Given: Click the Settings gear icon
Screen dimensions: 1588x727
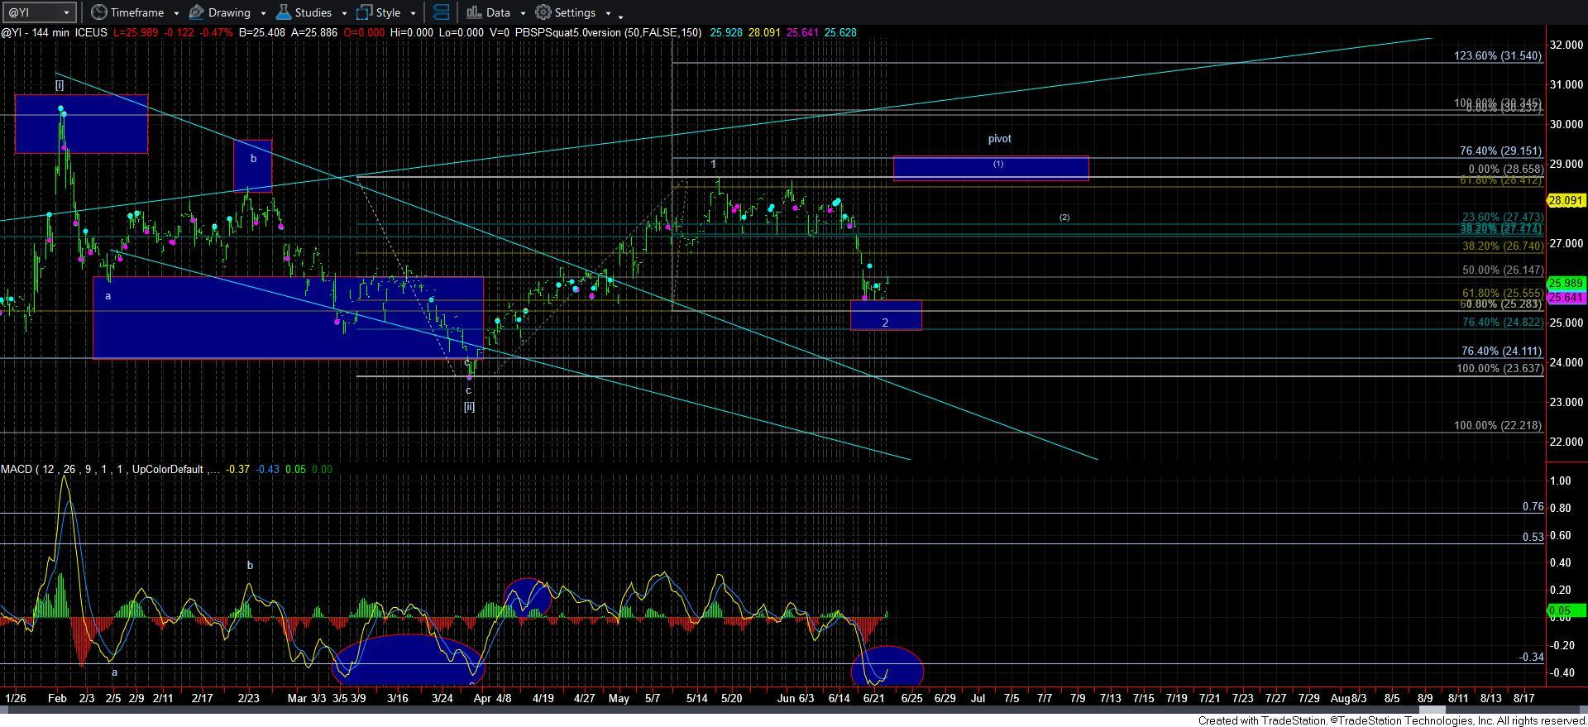Looking at the screenshot, I should 543,12.
